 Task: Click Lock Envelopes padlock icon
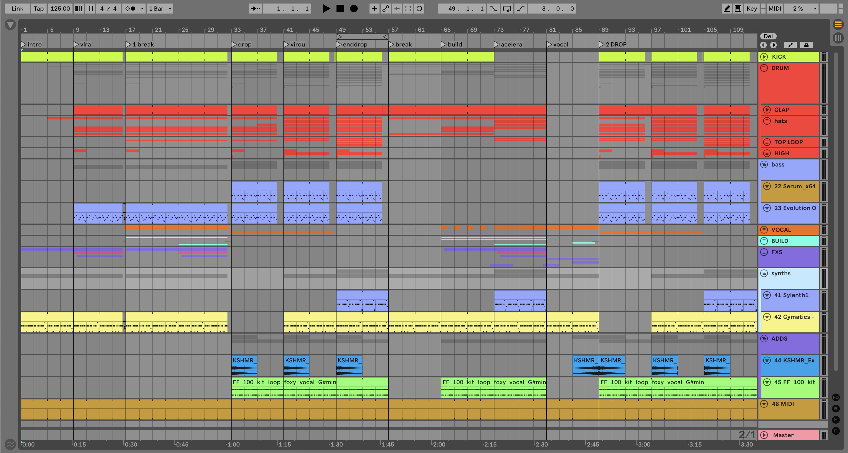pyautogui.click(x=806, y=45)
